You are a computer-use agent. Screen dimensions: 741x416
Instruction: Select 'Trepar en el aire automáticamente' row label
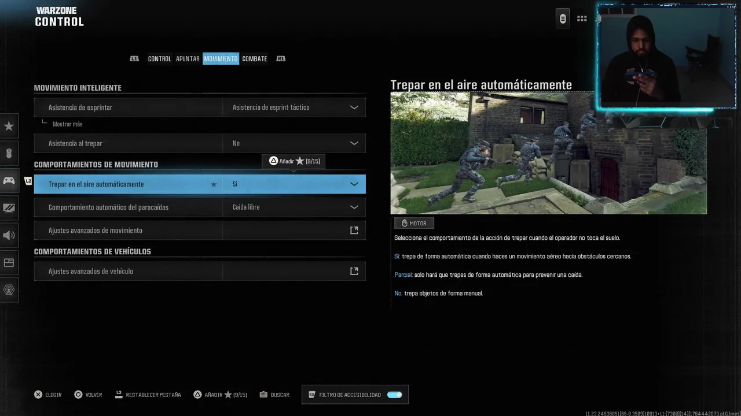tap(96, 184)
